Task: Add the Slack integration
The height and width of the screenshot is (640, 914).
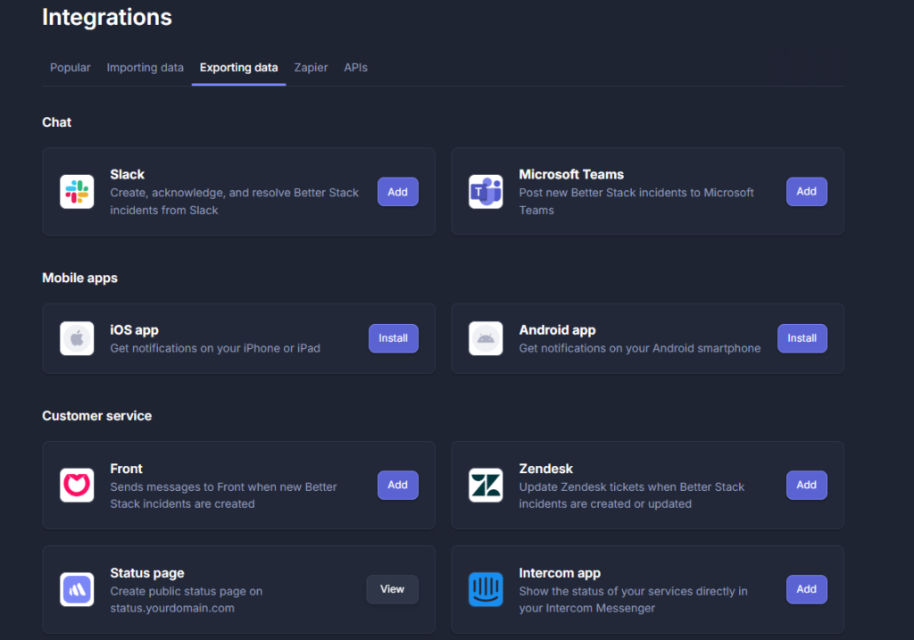Action: pos(397,192)
